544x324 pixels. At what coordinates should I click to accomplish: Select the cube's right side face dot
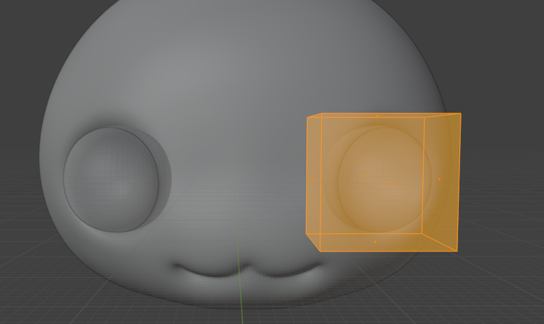coord(440,180)
